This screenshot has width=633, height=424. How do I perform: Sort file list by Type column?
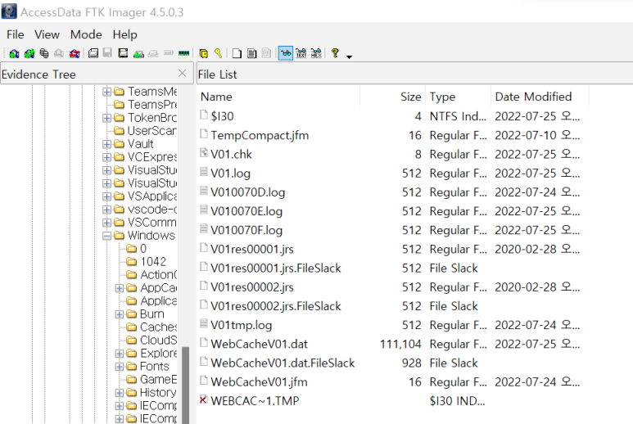click(458, 97)
